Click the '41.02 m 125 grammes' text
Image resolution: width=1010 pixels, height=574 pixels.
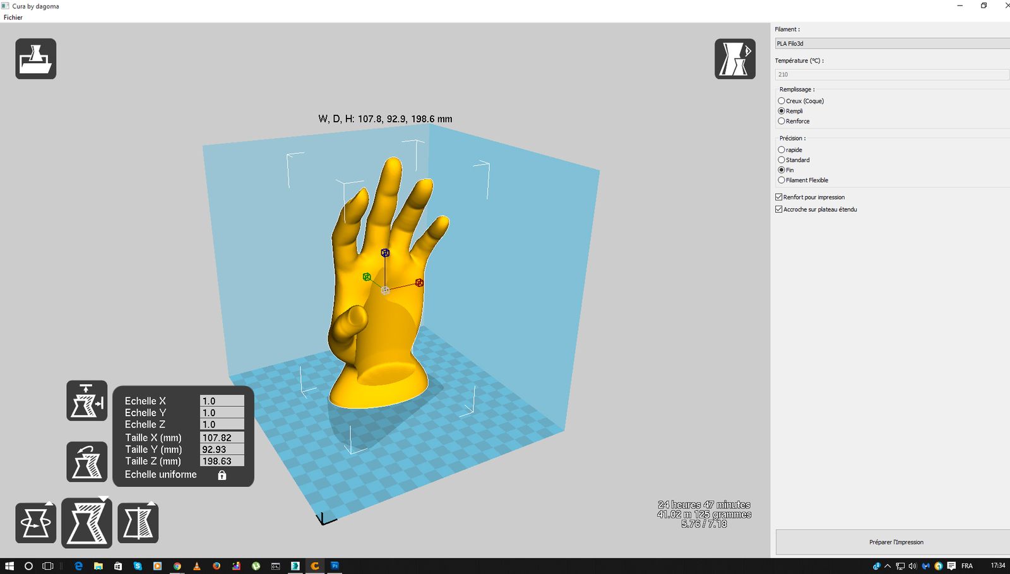pyautogui.click(x=704, y=514)
